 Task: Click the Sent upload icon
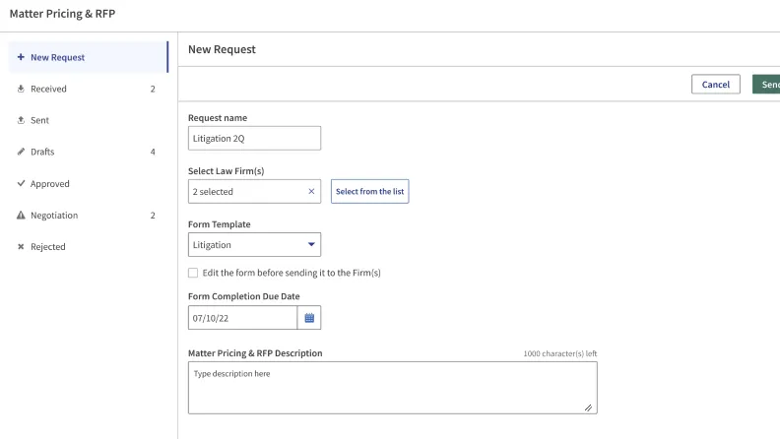21,120
